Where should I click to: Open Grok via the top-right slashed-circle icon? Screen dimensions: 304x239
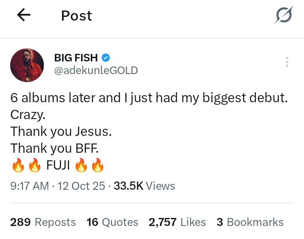pyautogui.click(x=283, y=16)
